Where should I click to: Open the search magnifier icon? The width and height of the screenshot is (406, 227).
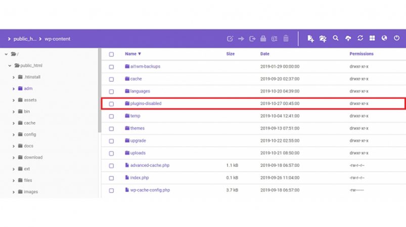[336, 38]
